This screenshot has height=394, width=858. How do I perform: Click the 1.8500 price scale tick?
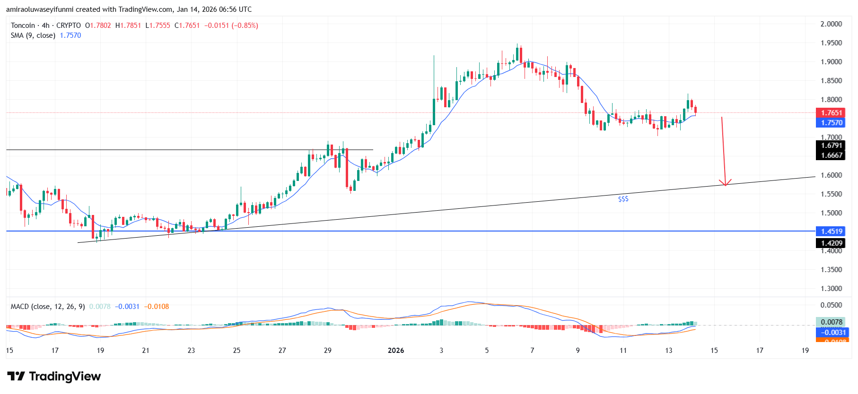832,81
